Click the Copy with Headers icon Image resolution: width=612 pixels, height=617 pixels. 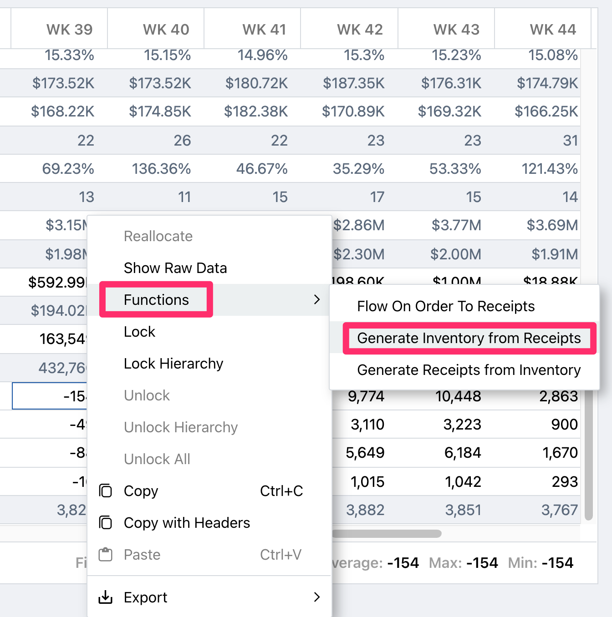click(106, 523)
